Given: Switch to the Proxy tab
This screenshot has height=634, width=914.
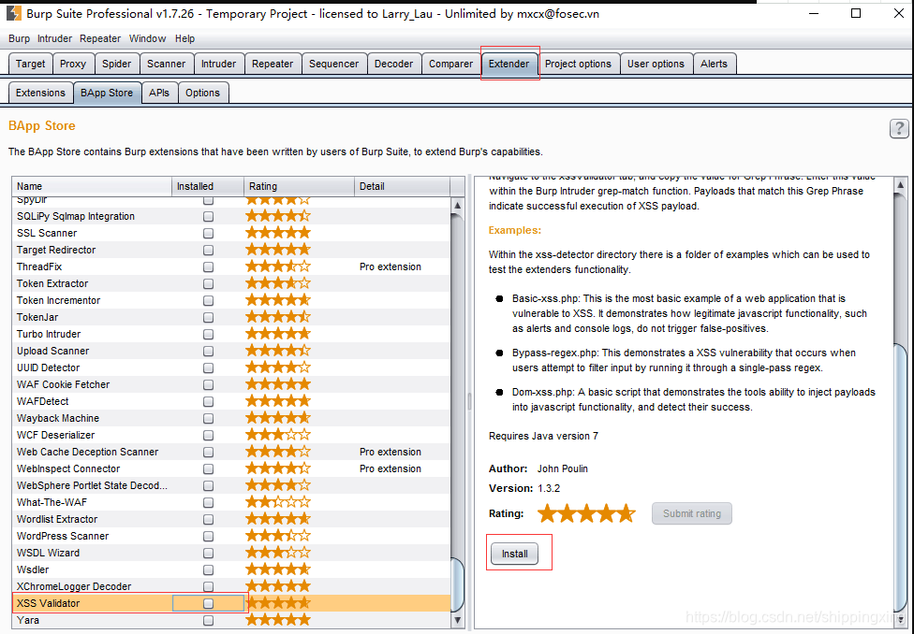Looking at the screenshot, I should (x=73, y=64).
